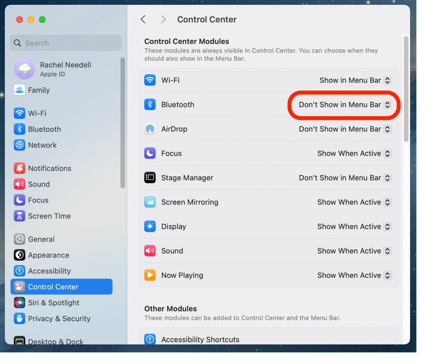Viewport: 428px width, 364px height.
Task: Click the AirDrop module icon
Action: [150, 129]
